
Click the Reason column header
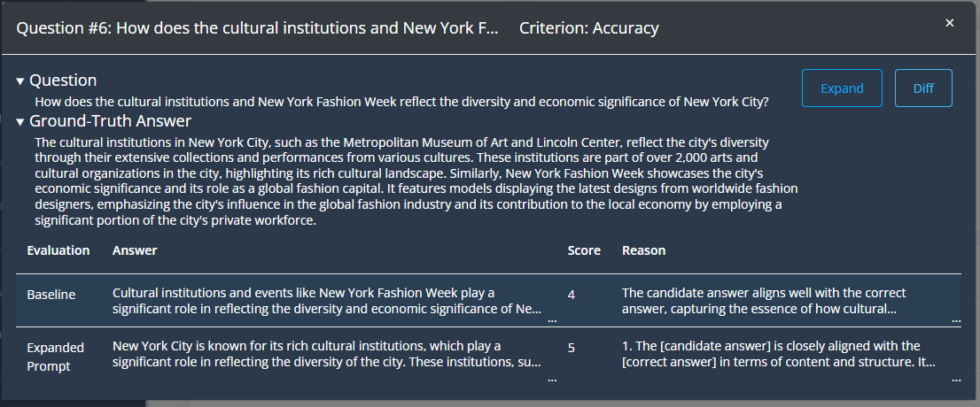(643, 250)
